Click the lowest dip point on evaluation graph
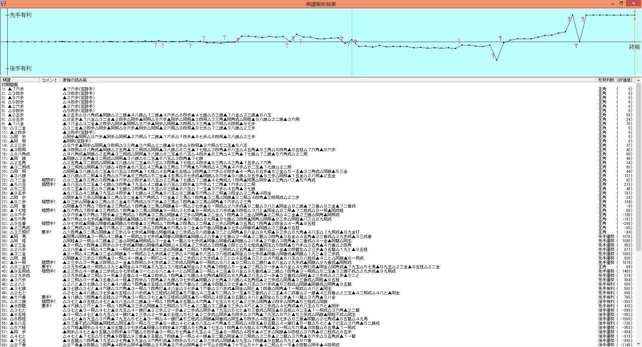The height and width of the screenshot is (347, 642). point(497,60)
